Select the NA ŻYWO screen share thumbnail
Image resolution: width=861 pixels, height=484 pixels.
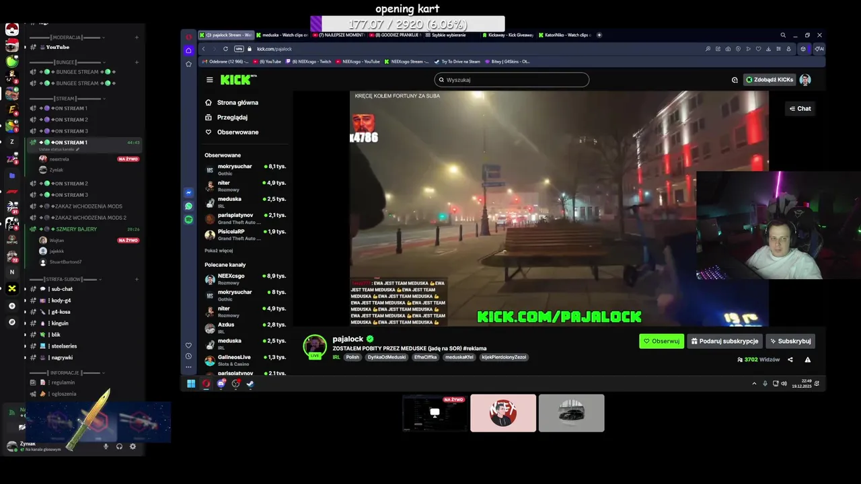[435, 413]
